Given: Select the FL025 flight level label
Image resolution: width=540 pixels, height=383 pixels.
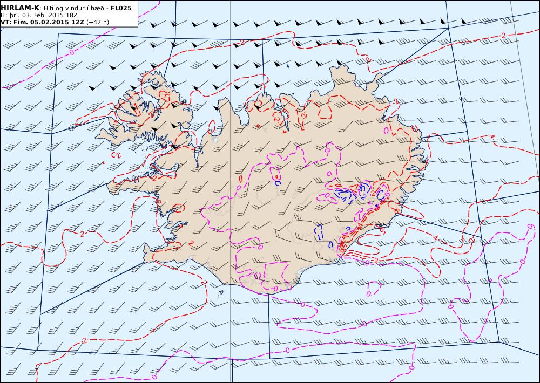Looking at the screenshot, I should [x=121, y=8].
